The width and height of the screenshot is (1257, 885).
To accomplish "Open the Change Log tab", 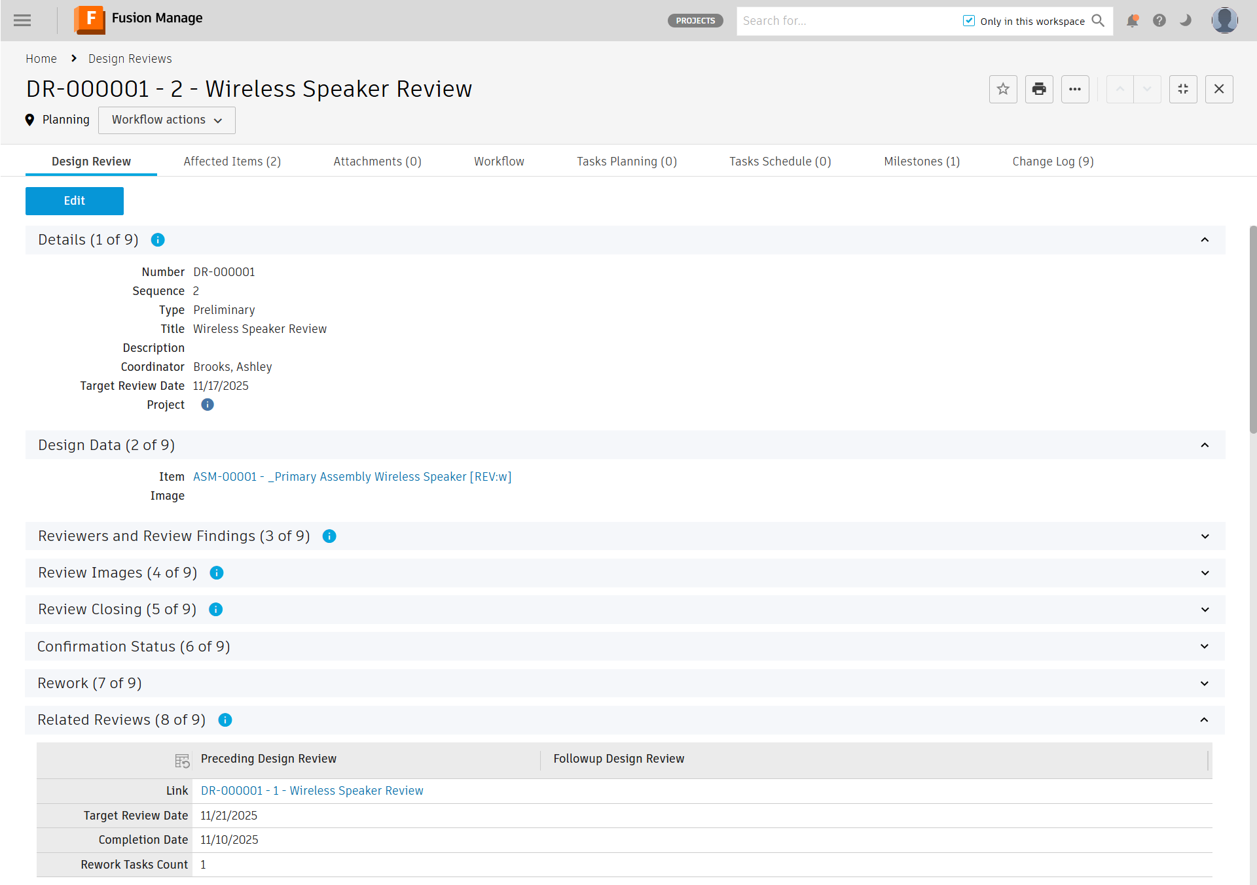I will [x=1053, y=162].
